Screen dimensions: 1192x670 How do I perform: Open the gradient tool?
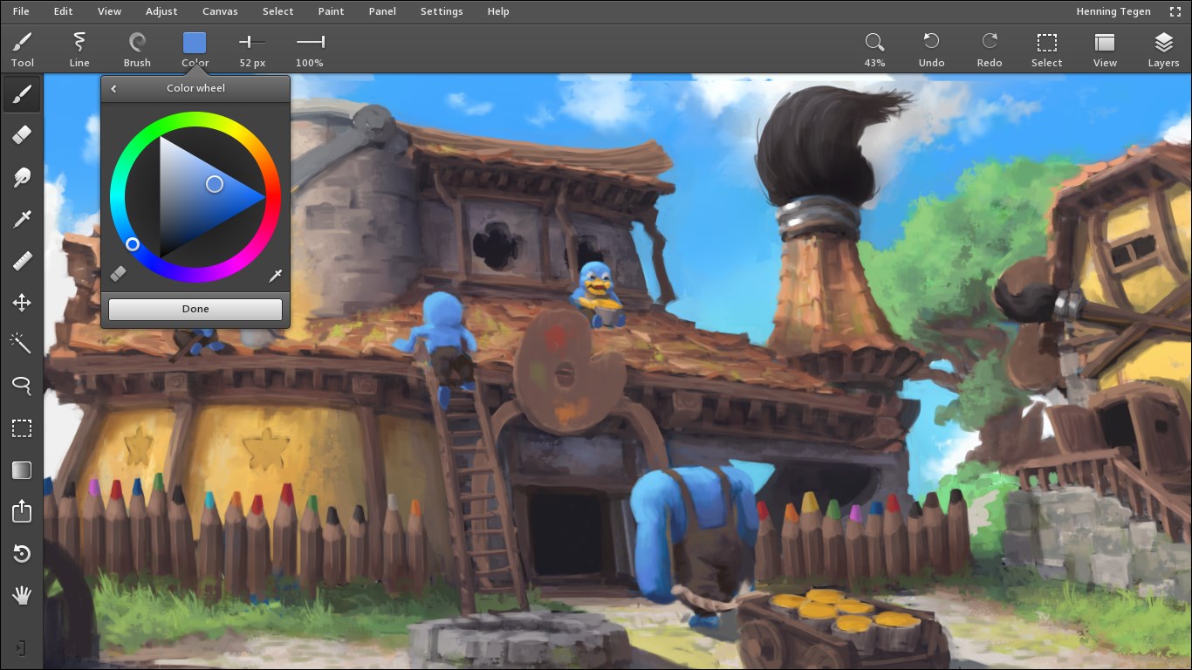click(21, 469)
